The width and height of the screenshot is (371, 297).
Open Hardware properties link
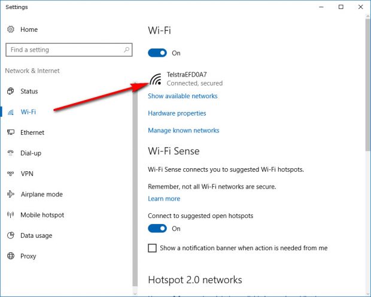(177, 113)
